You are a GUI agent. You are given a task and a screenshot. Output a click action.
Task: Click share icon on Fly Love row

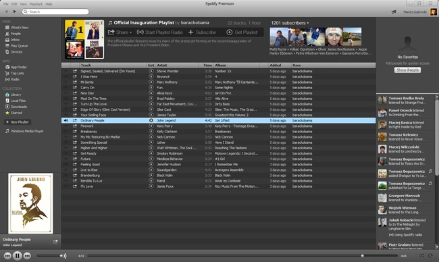[x=75, y=186]
